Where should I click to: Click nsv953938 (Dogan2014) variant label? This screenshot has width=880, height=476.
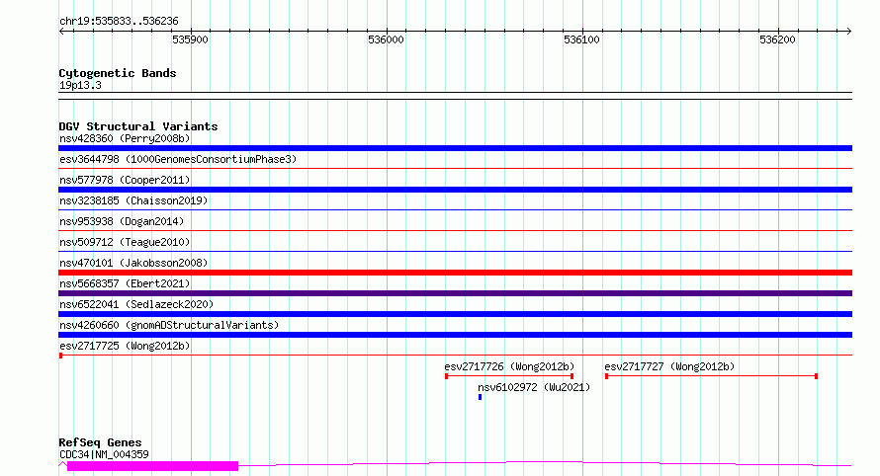pyautogui.click(x=122, y=221)
